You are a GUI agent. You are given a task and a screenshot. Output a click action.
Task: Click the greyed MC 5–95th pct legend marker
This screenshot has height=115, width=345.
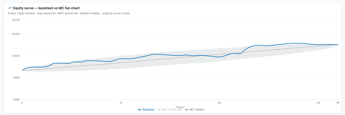tap(159, 109)
